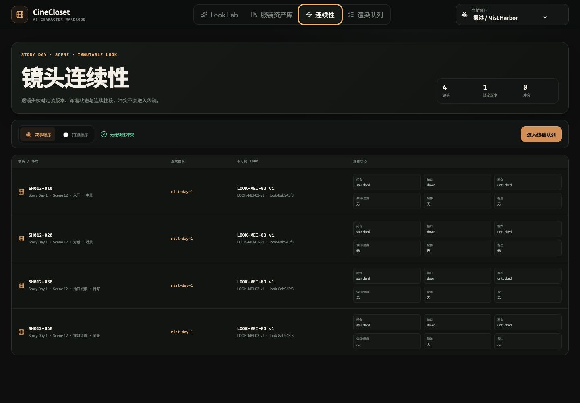Click the film icon beside SH012-030
The height and width of the screenshot is (403, 580).
(21, 285)
